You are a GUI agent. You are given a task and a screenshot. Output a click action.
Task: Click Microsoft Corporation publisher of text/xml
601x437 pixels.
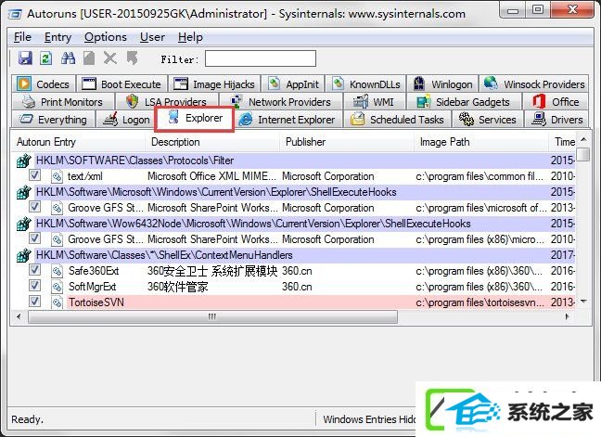328,176
